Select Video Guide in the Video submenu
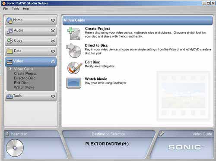This screenshot has width=216, height=161. [24, 69]
